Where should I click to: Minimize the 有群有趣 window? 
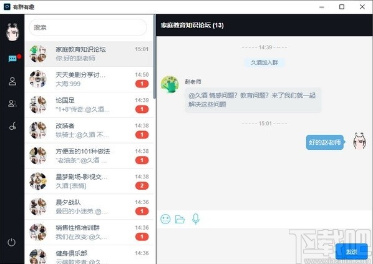(x=322, y=7)
